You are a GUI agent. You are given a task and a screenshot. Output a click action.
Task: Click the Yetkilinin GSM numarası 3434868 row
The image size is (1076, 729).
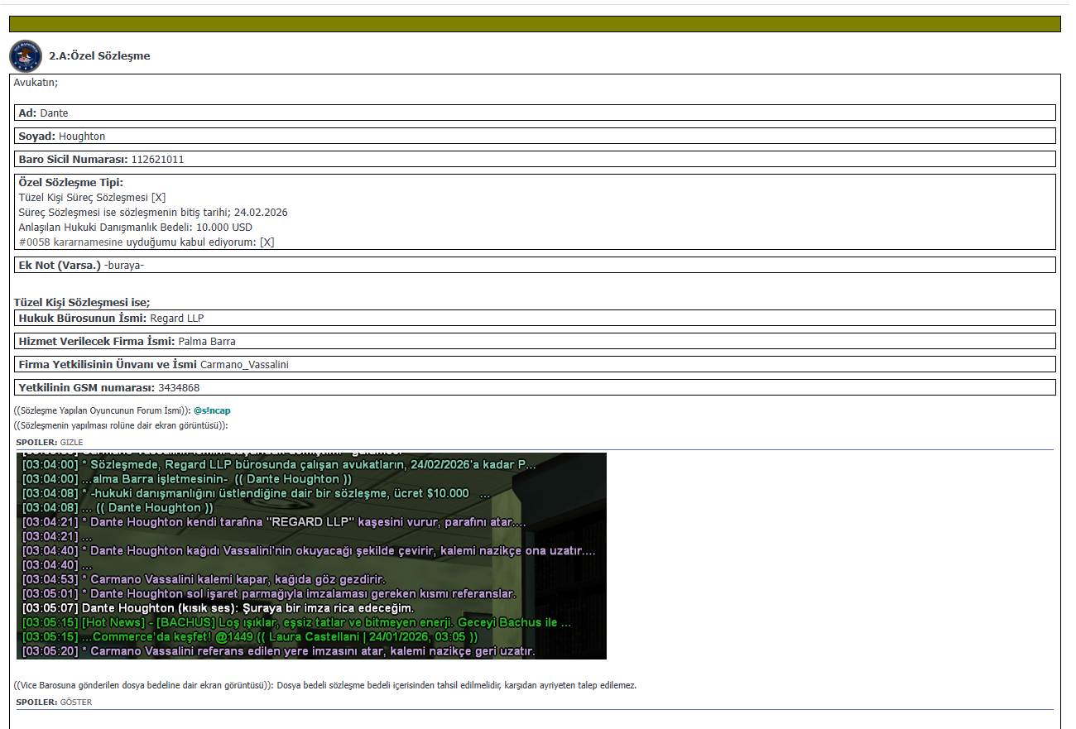(x=536, y=387)
